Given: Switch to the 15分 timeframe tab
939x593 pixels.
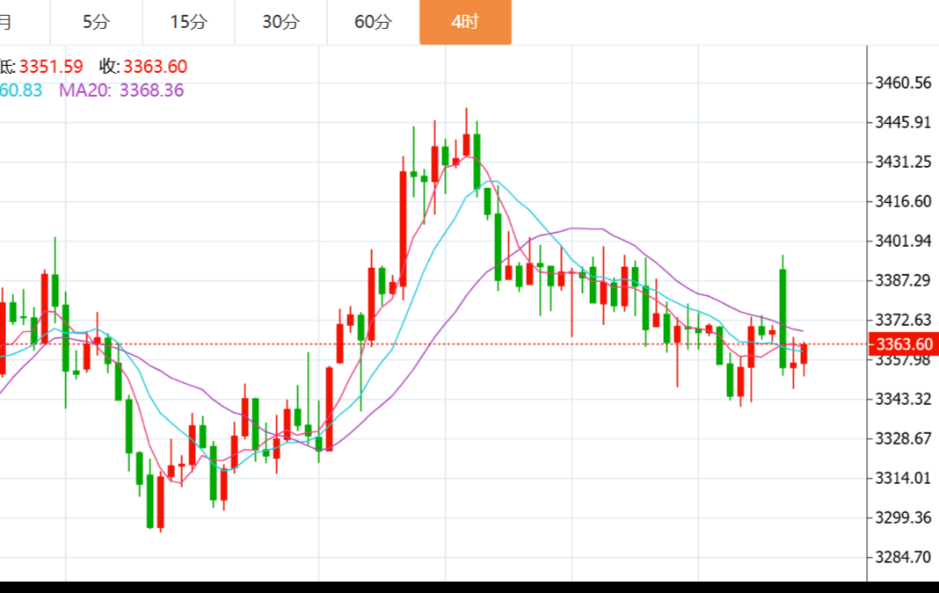Looking at the screenshot, I should pyautogui.click(x=189, y=22).
